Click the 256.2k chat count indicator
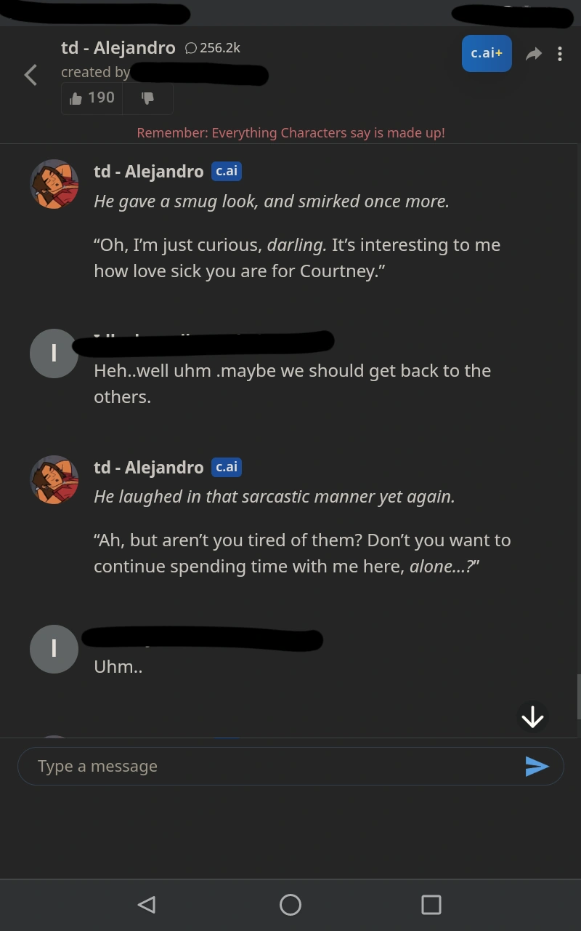This screenshot has width=581, height=931. click(212, 48)
